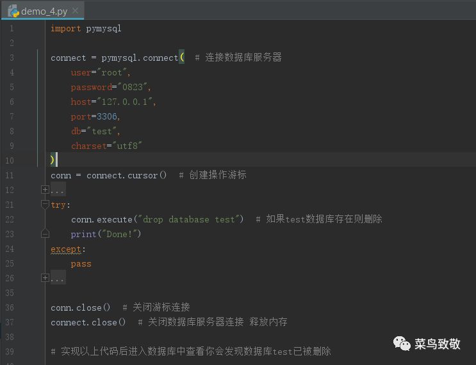Click 'connect.close()' on line 37
The height and width of the screenshot is (365, 476).
88,322
